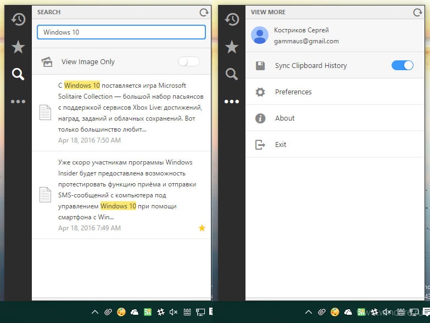Select Search magnifier in the View More window sidebar

pyautogui.click(x=232, y=74)
